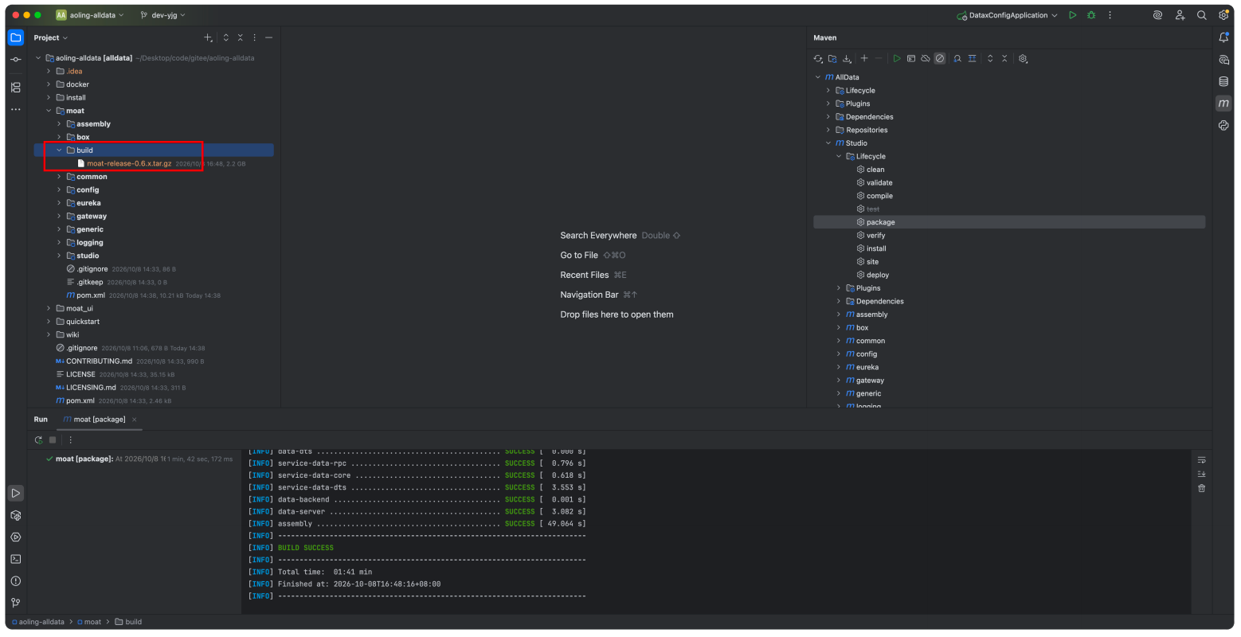Select the install lifecycle goal under Studio

(x=876, y=248)
